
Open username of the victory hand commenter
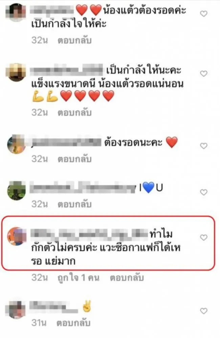(x=53, y=307)
